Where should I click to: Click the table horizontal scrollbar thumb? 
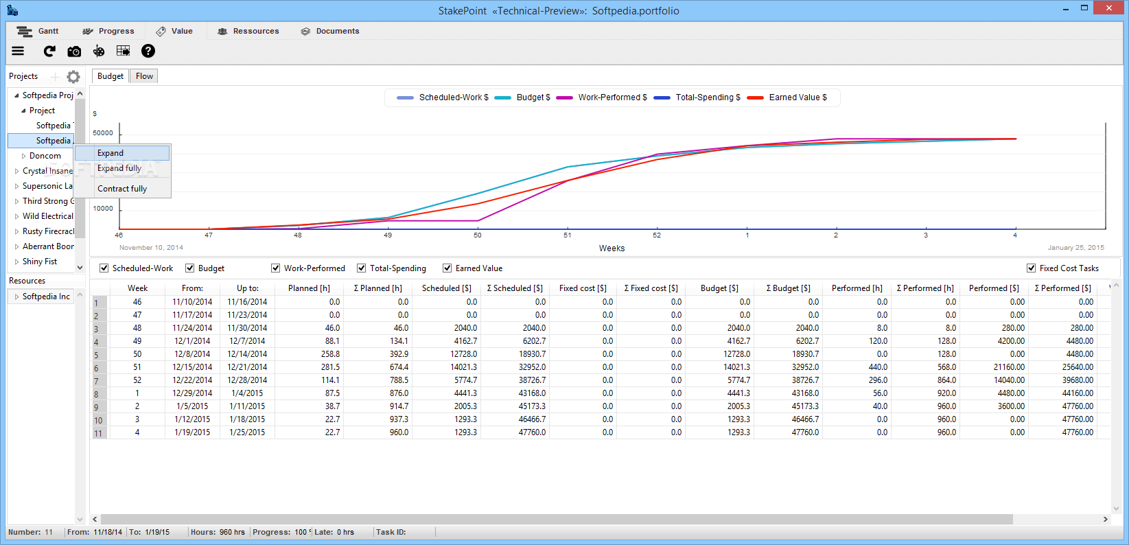(557, 520)
